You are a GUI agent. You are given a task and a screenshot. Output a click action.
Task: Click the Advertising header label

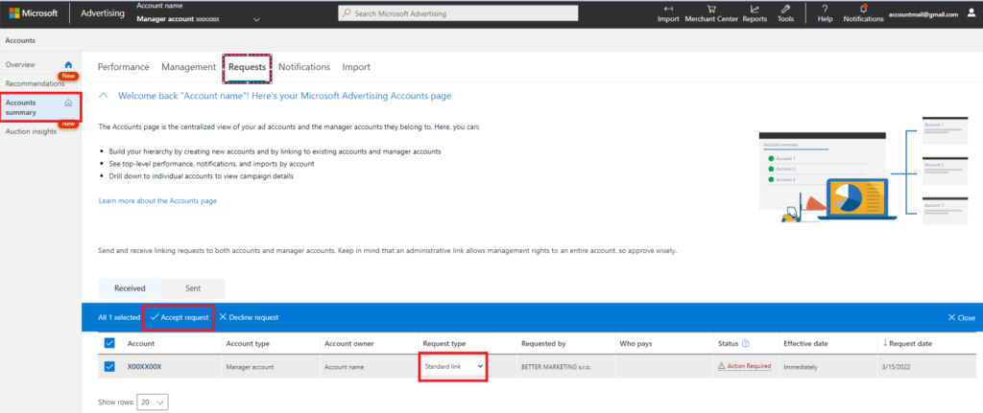pos(103,13)
